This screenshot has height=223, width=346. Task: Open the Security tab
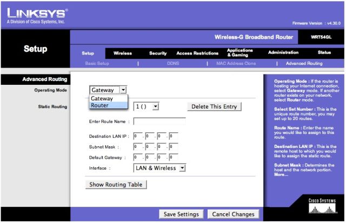click(x=158, y=53)
